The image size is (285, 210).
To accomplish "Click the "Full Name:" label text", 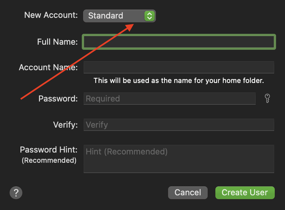I will click(x=58, y=42).
